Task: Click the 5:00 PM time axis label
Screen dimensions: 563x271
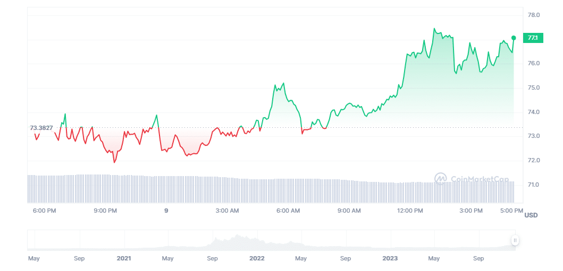Action: point(511,211)
